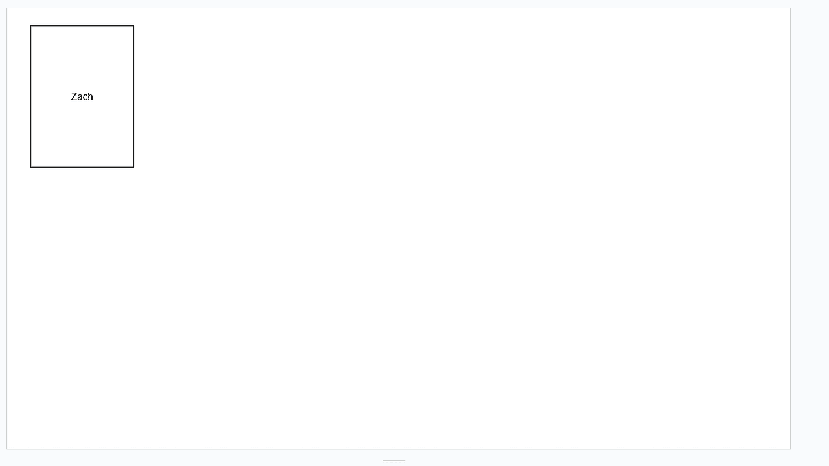Click the blank center of the canvas

[x=398, y=228]
